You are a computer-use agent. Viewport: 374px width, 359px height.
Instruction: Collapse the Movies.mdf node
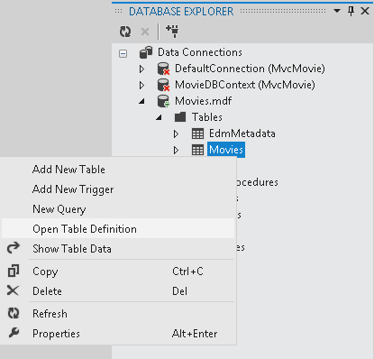(x=141, y=102)
